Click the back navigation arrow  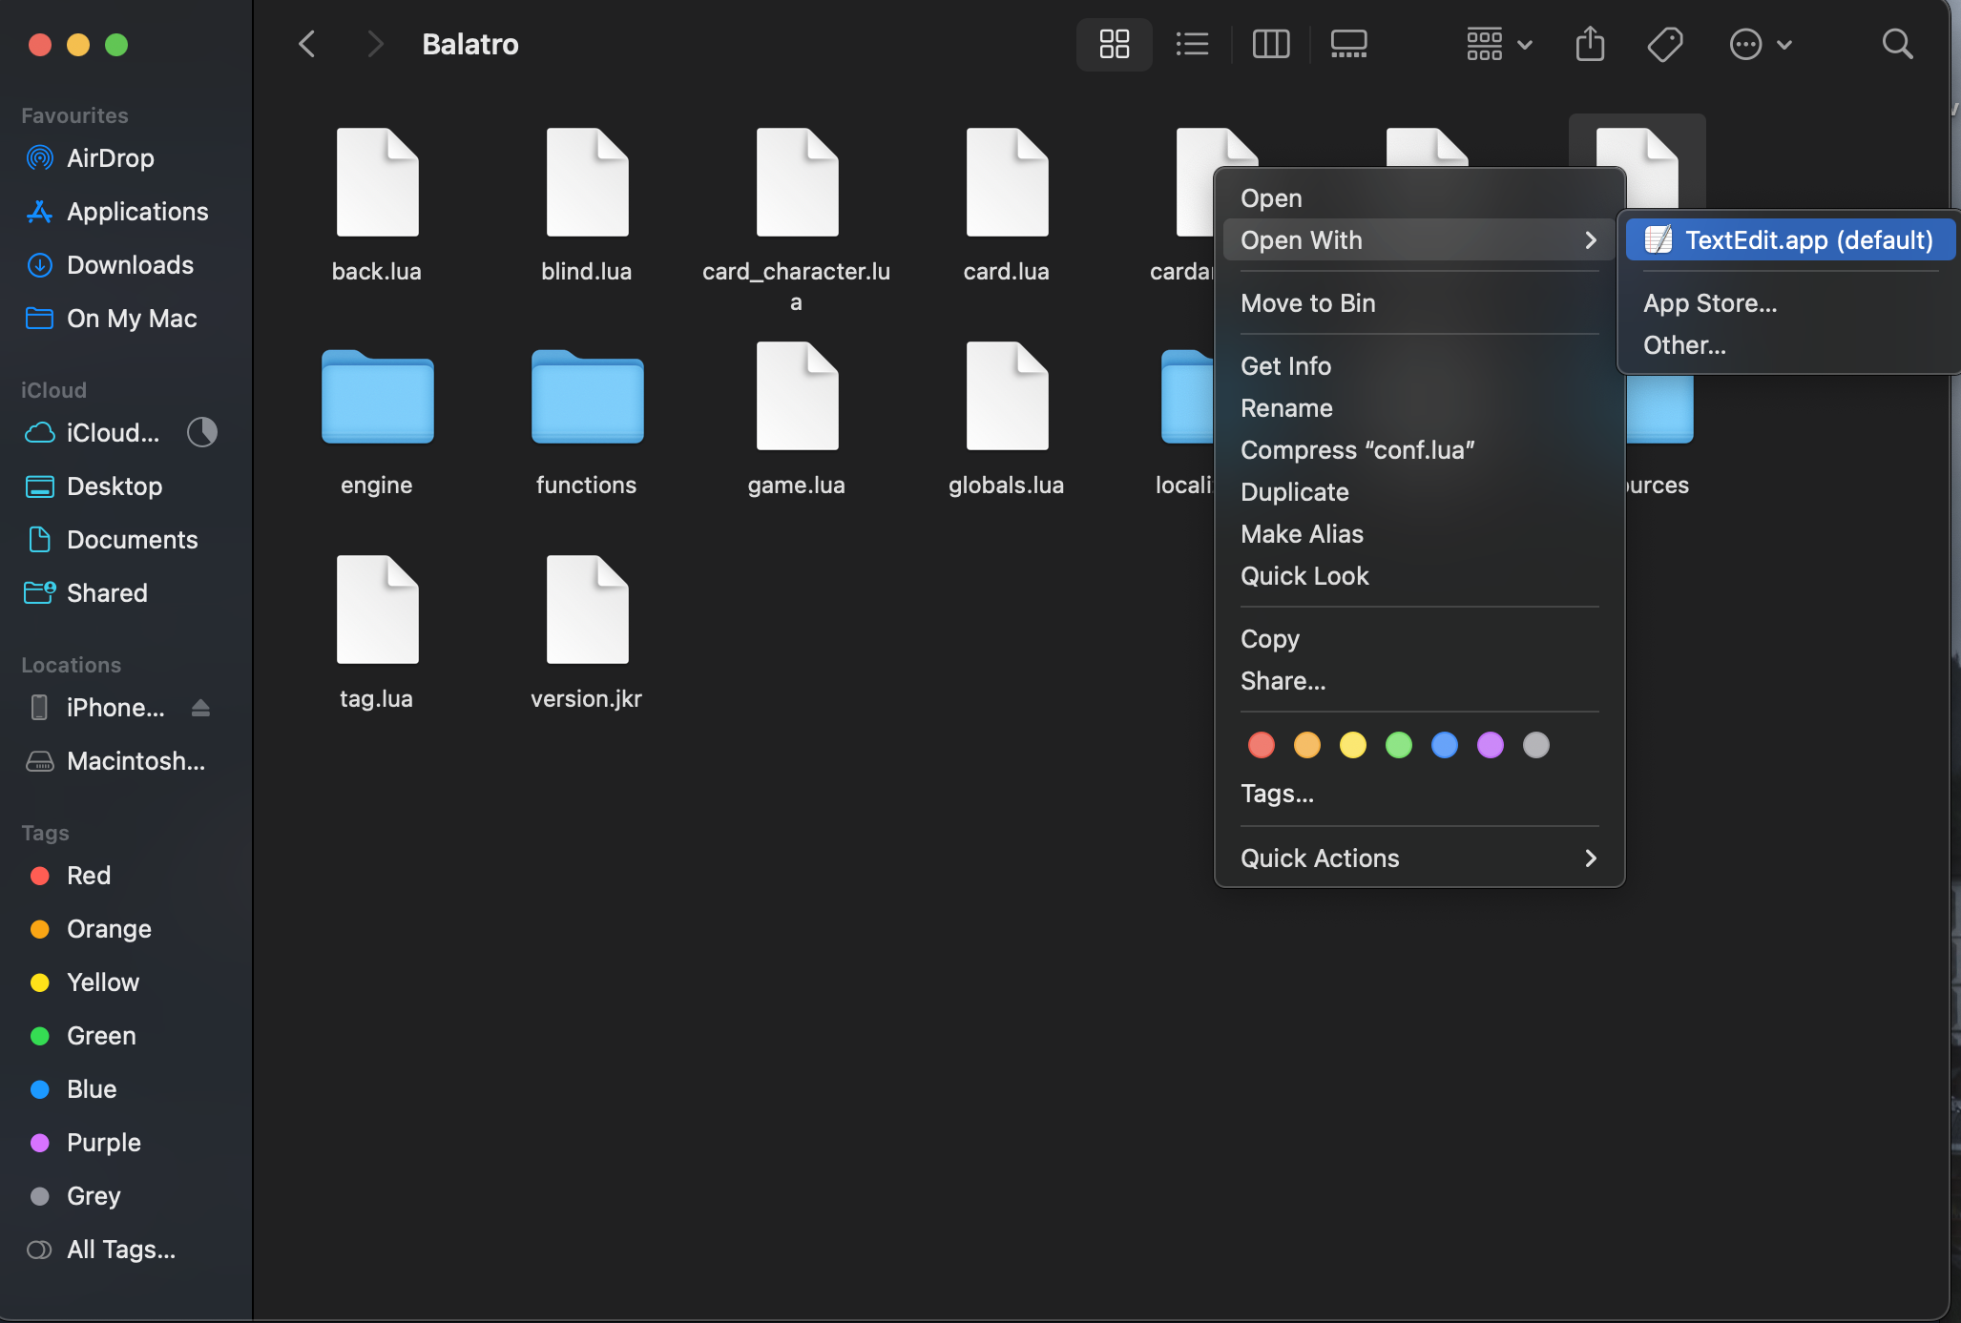307,44
